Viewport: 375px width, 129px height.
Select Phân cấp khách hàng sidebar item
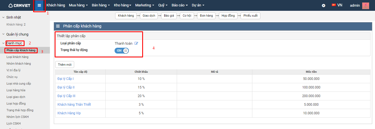pyautogui.click(x=21, y=50)
